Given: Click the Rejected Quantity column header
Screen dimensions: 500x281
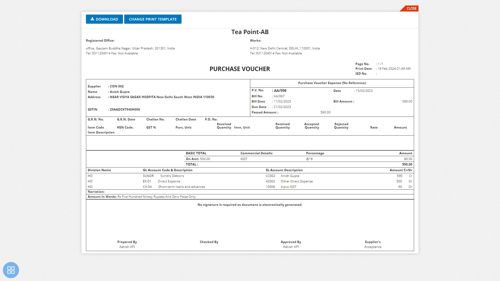Looking at the screenshot, I should pos(341,126).
